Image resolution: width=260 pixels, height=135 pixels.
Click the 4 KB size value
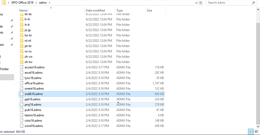tap(161, 115)
